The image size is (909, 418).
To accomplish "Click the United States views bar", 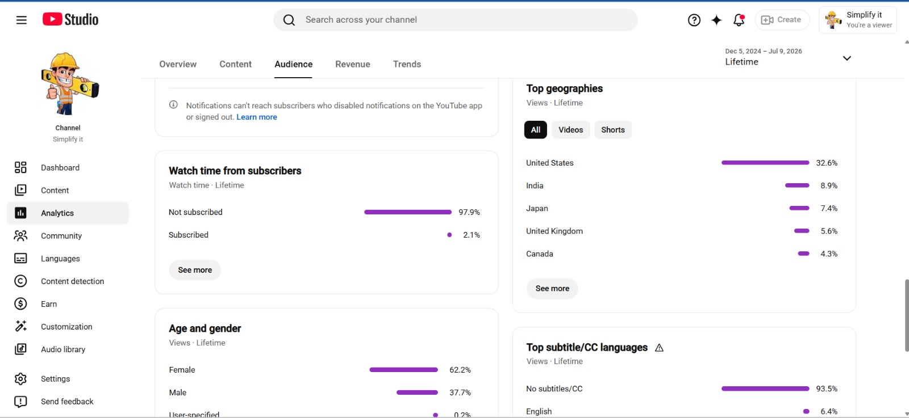I will [x=765, y=163].
